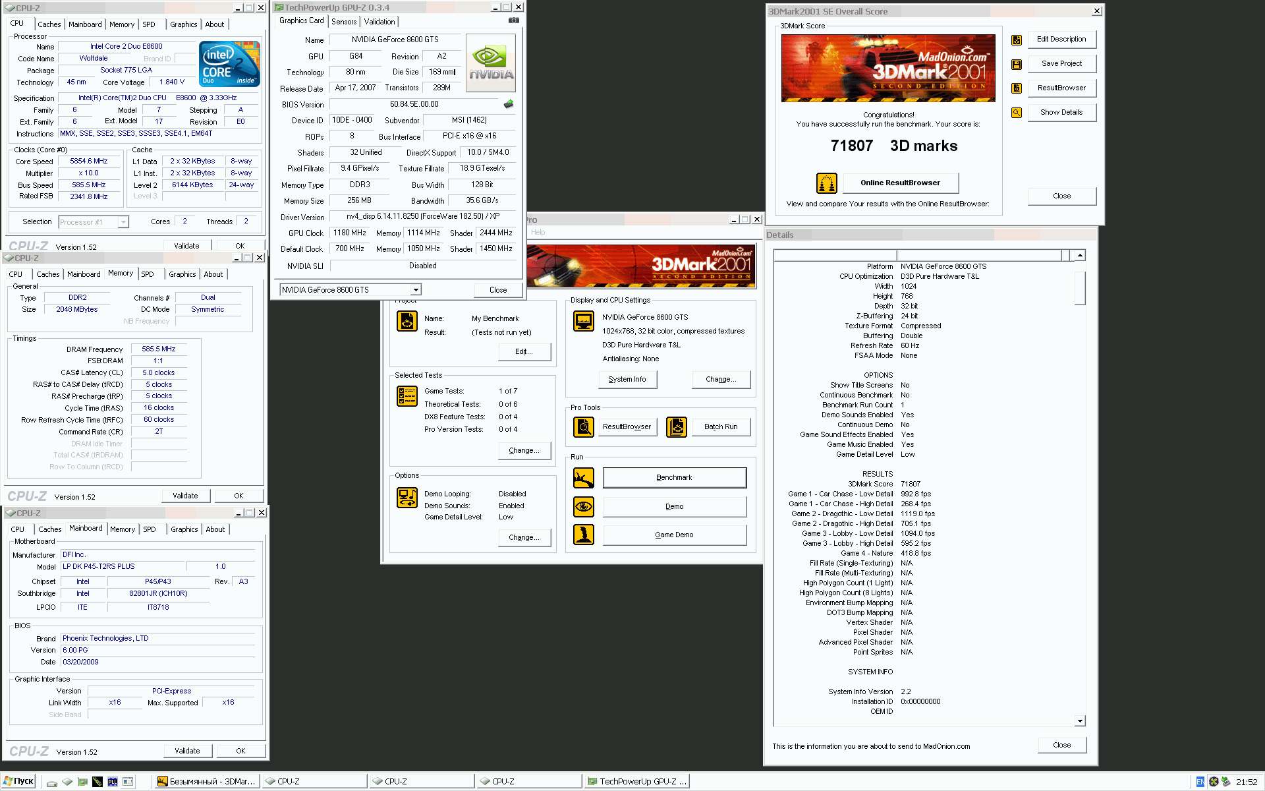Click OK in the middle CPU-Z memory window
The height and width of the screenshot is (791, 1265).
click(x=239, y=496)
